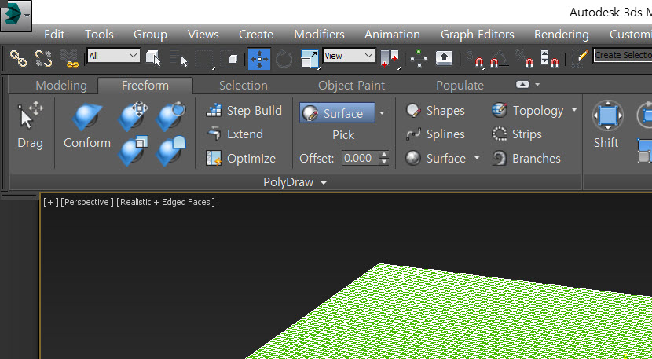Open the Group menu
Image resolution: width=652 pixels, height=359 pixels.
pos(150,35)
